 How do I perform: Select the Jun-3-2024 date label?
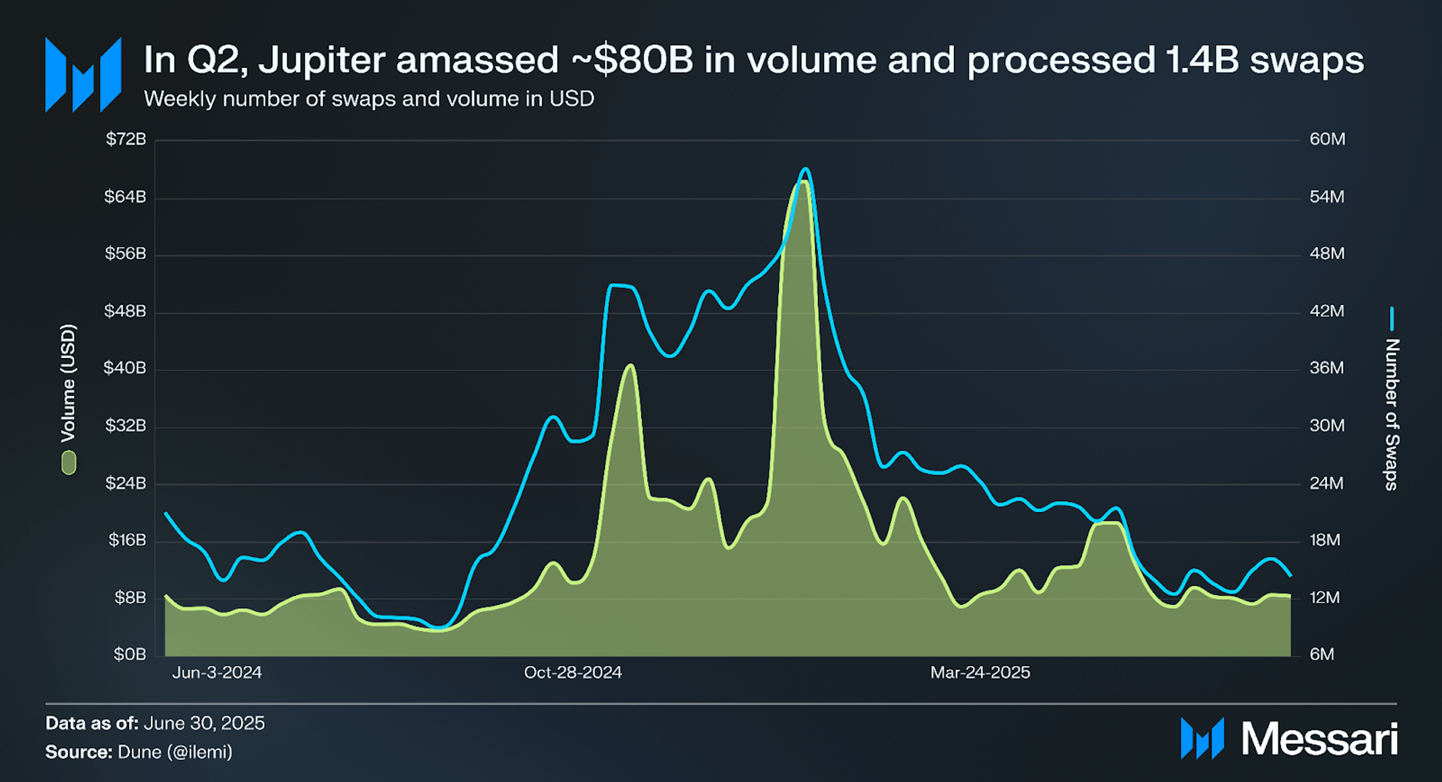(217, 672)
